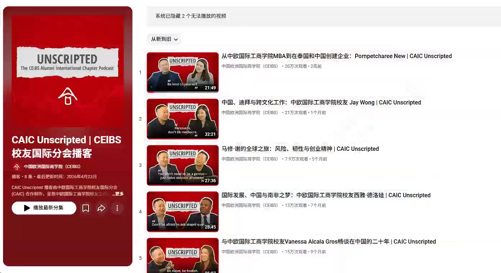Image resolution: width=501 pixels, height=273 pixels.
Task: Open the 从新到旧 sort dropdown
Action: [x=164, y=39]
